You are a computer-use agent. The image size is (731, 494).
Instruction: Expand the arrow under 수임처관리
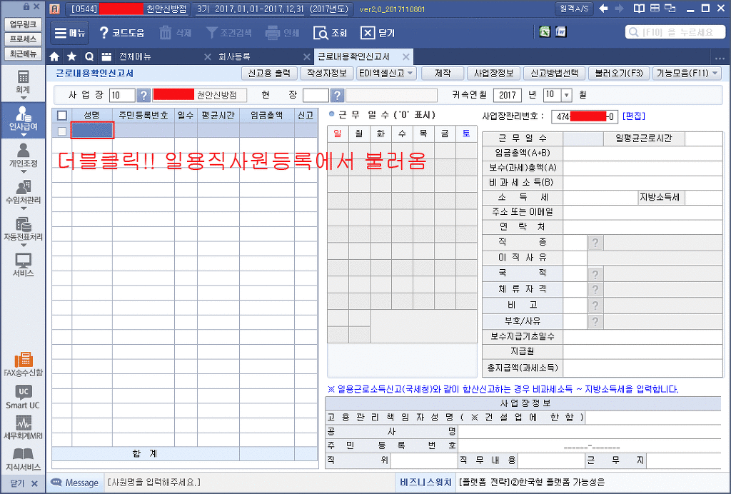(23, 208)
